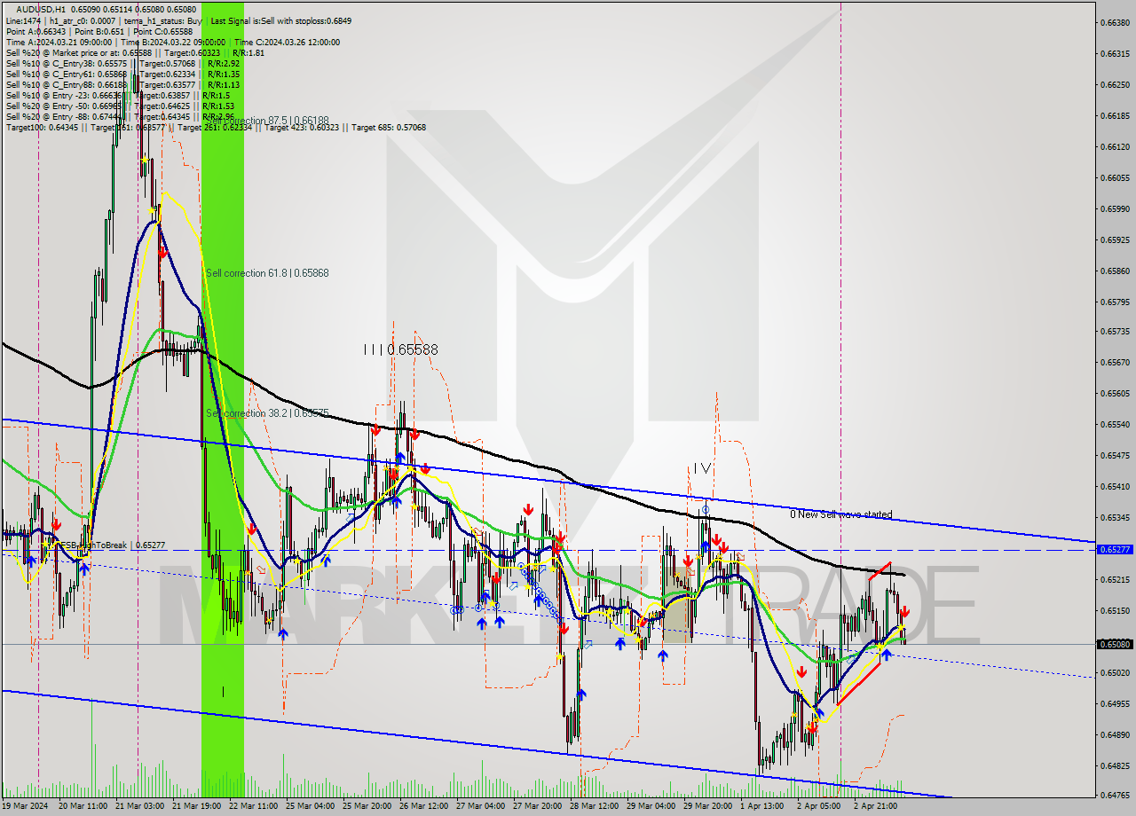
Task: Select the '1 Apr 13:00' time axis label
Action: [762, 806]
